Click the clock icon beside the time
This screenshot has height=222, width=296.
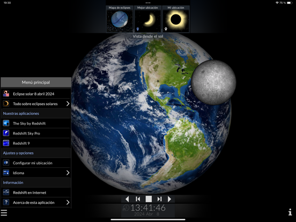[x=125, y=208]
